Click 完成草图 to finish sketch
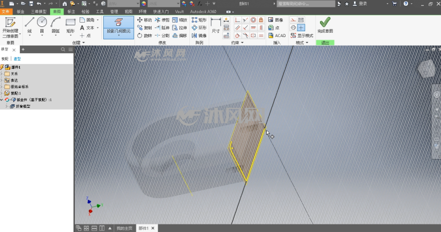 click(325, 25)
